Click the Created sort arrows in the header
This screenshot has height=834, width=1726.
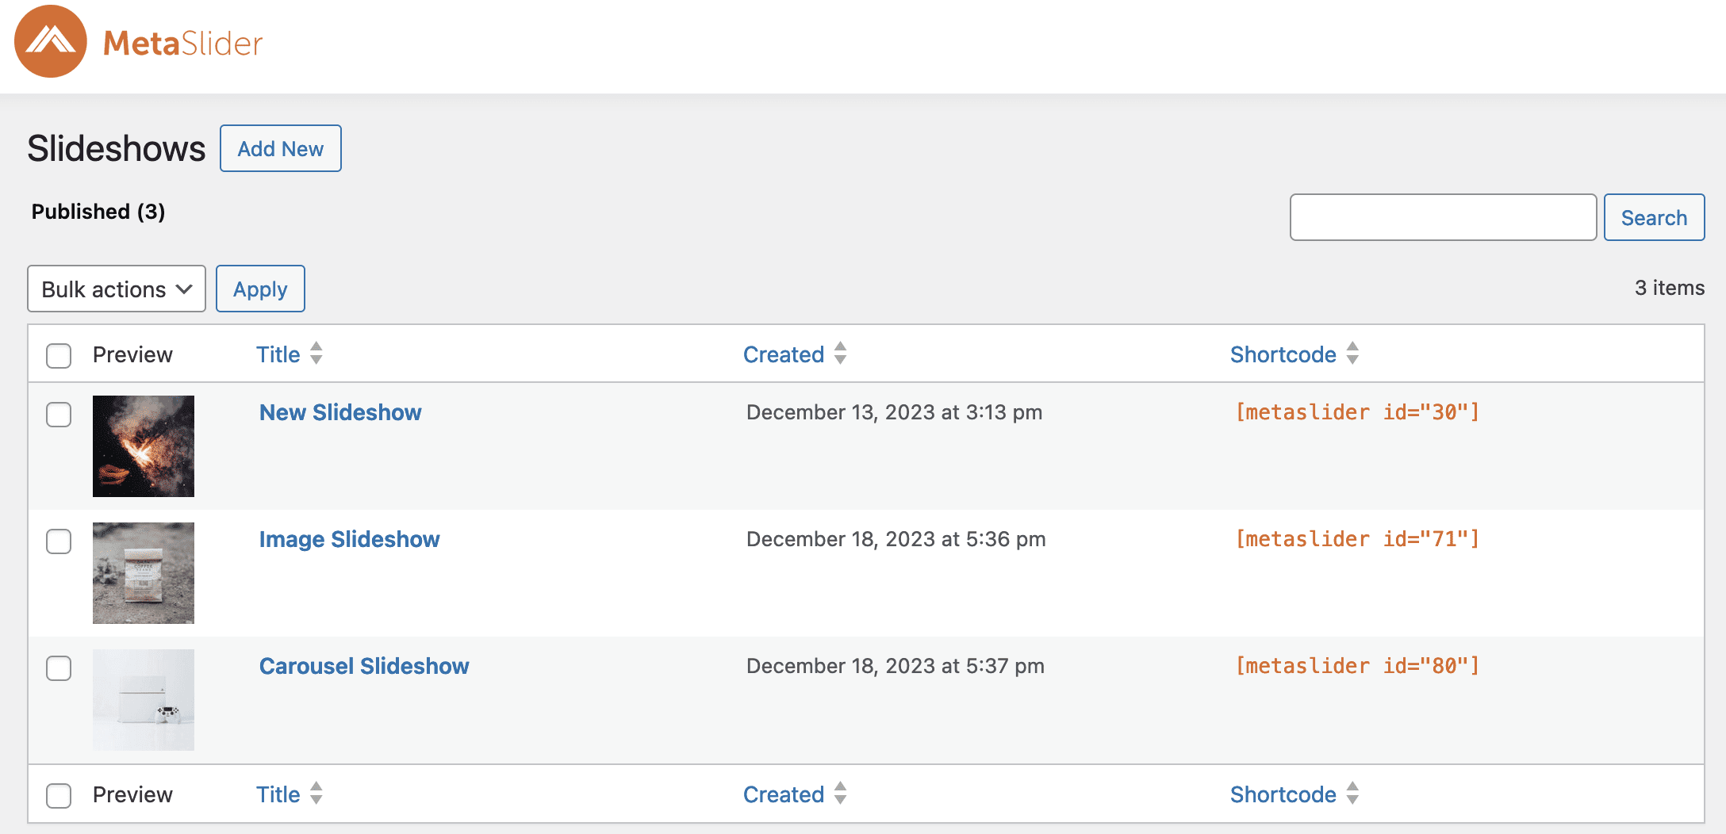click(x=841, y=354)
